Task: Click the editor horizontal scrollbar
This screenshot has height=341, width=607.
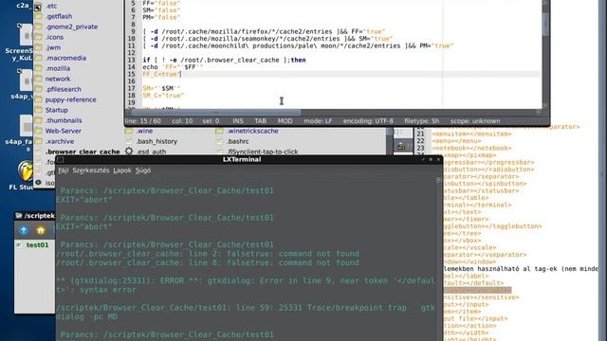Action: pos(216,113)
